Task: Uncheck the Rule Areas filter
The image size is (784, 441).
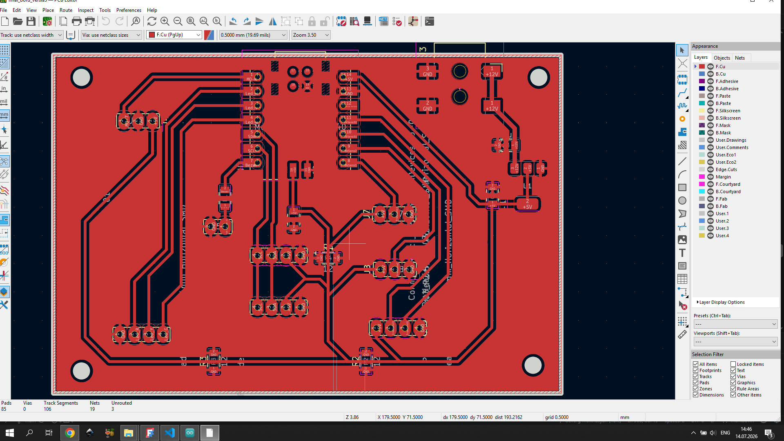Action: (733, 389)
